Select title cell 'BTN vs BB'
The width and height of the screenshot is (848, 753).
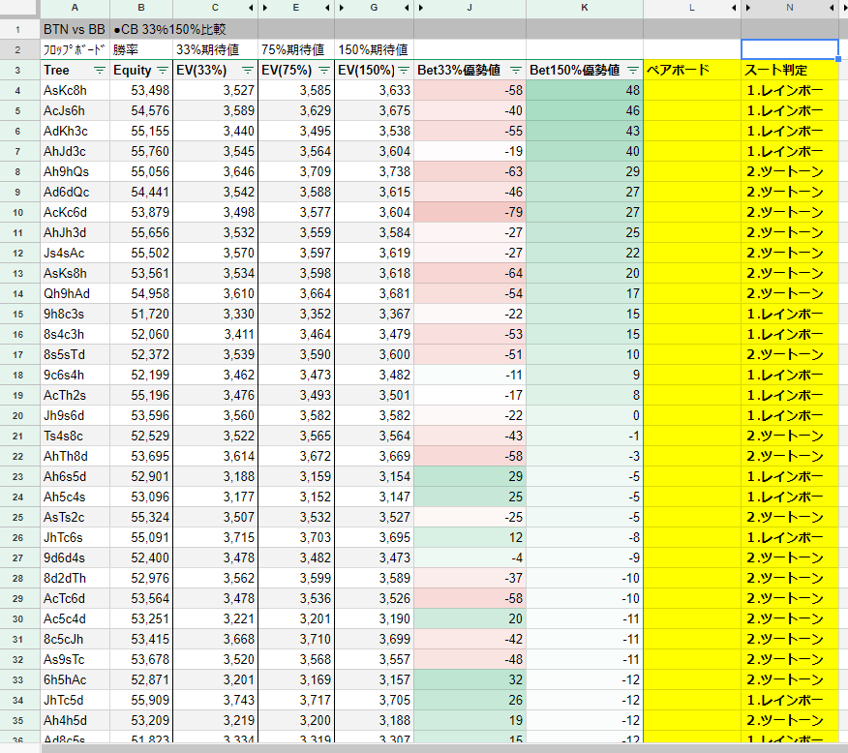(x=75, y=29)
